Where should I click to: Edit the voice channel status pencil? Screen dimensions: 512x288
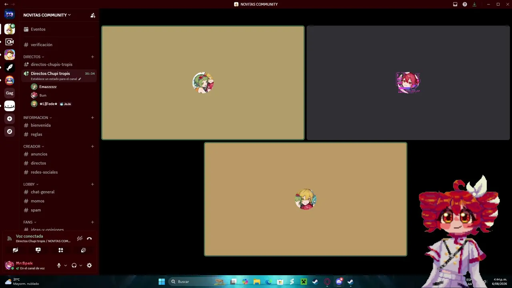tap(80, 79)
